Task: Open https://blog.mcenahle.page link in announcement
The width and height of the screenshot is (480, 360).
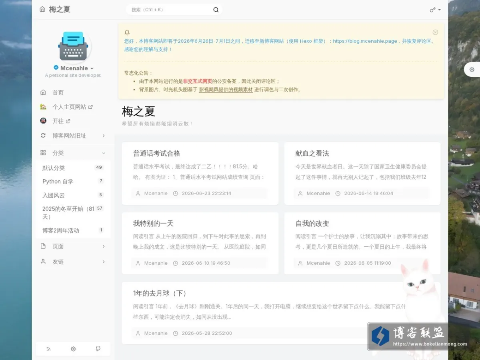Action: (x=365, y=41)
